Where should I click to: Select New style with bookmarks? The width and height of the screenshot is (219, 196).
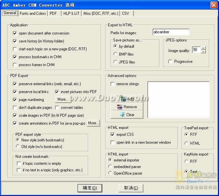pyautogui.click(x=17, y=140)
